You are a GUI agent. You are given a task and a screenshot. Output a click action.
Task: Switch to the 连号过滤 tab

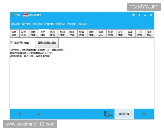click(x=121, y=34)
